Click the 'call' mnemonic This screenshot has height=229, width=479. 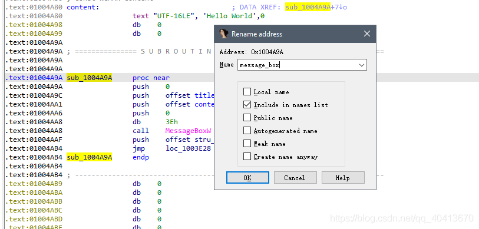(141, 131)
